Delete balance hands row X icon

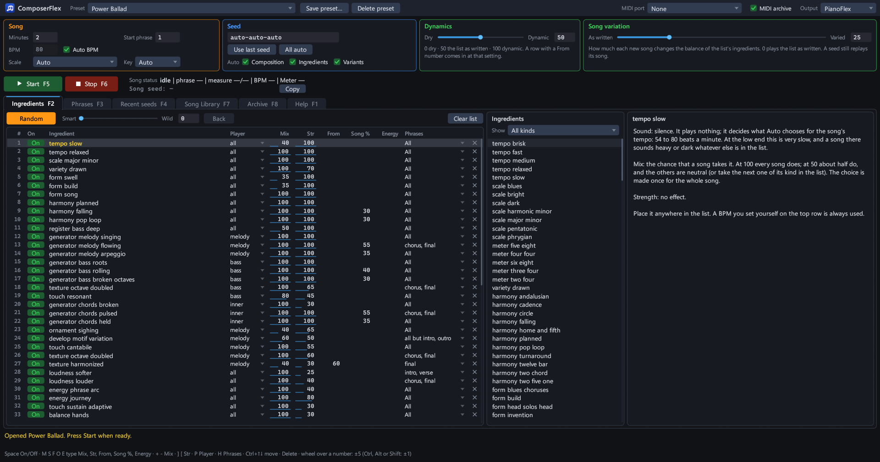474,415
